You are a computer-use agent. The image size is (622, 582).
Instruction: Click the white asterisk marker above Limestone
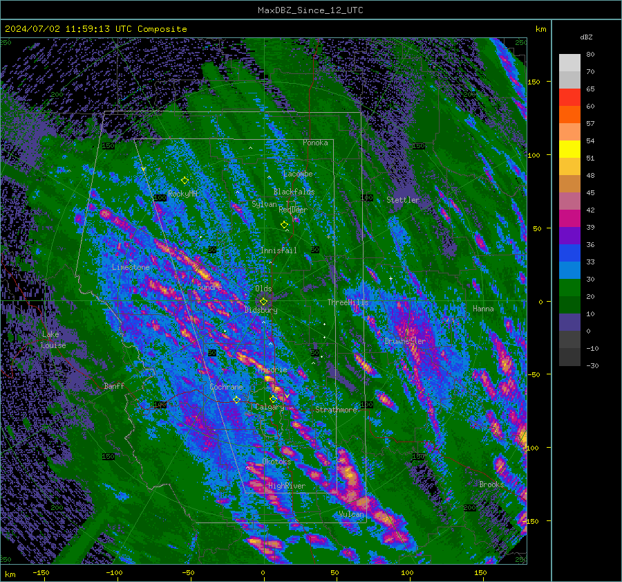[131, 261]
